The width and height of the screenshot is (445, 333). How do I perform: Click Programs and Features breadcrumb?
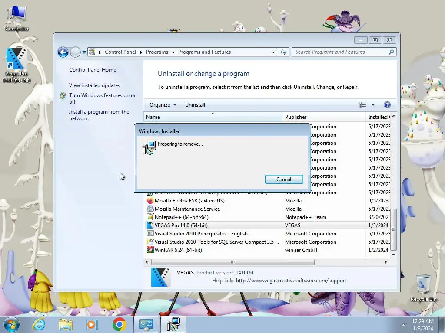(204, 52)
